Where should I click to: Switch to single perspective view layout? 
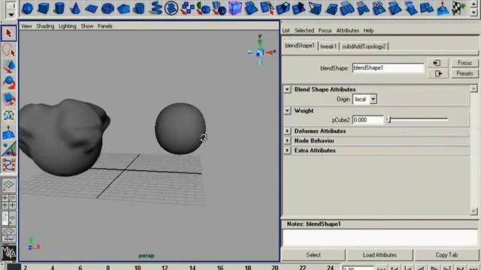8,185
